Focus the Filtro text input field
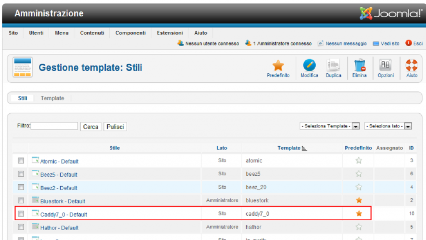 [x=54, y=126]
